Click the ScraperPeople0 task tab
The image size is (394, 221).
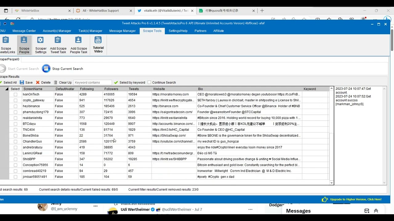(x=10, y=59)
